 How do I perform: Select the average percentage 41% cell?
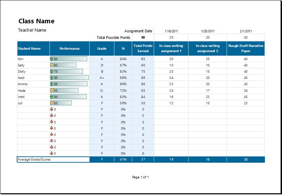(x=123, y=159)
